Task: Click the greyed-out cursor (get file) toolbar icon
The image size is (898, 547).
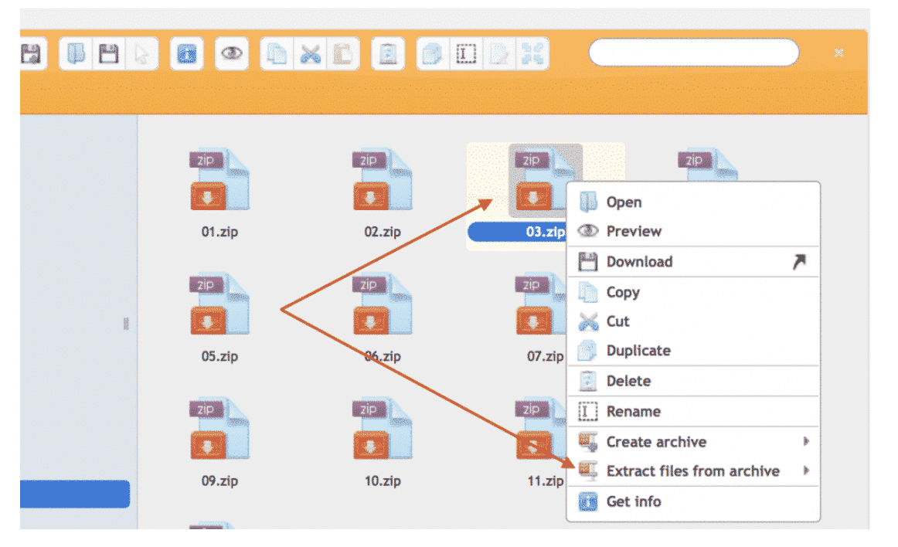Action: (141, 54)
